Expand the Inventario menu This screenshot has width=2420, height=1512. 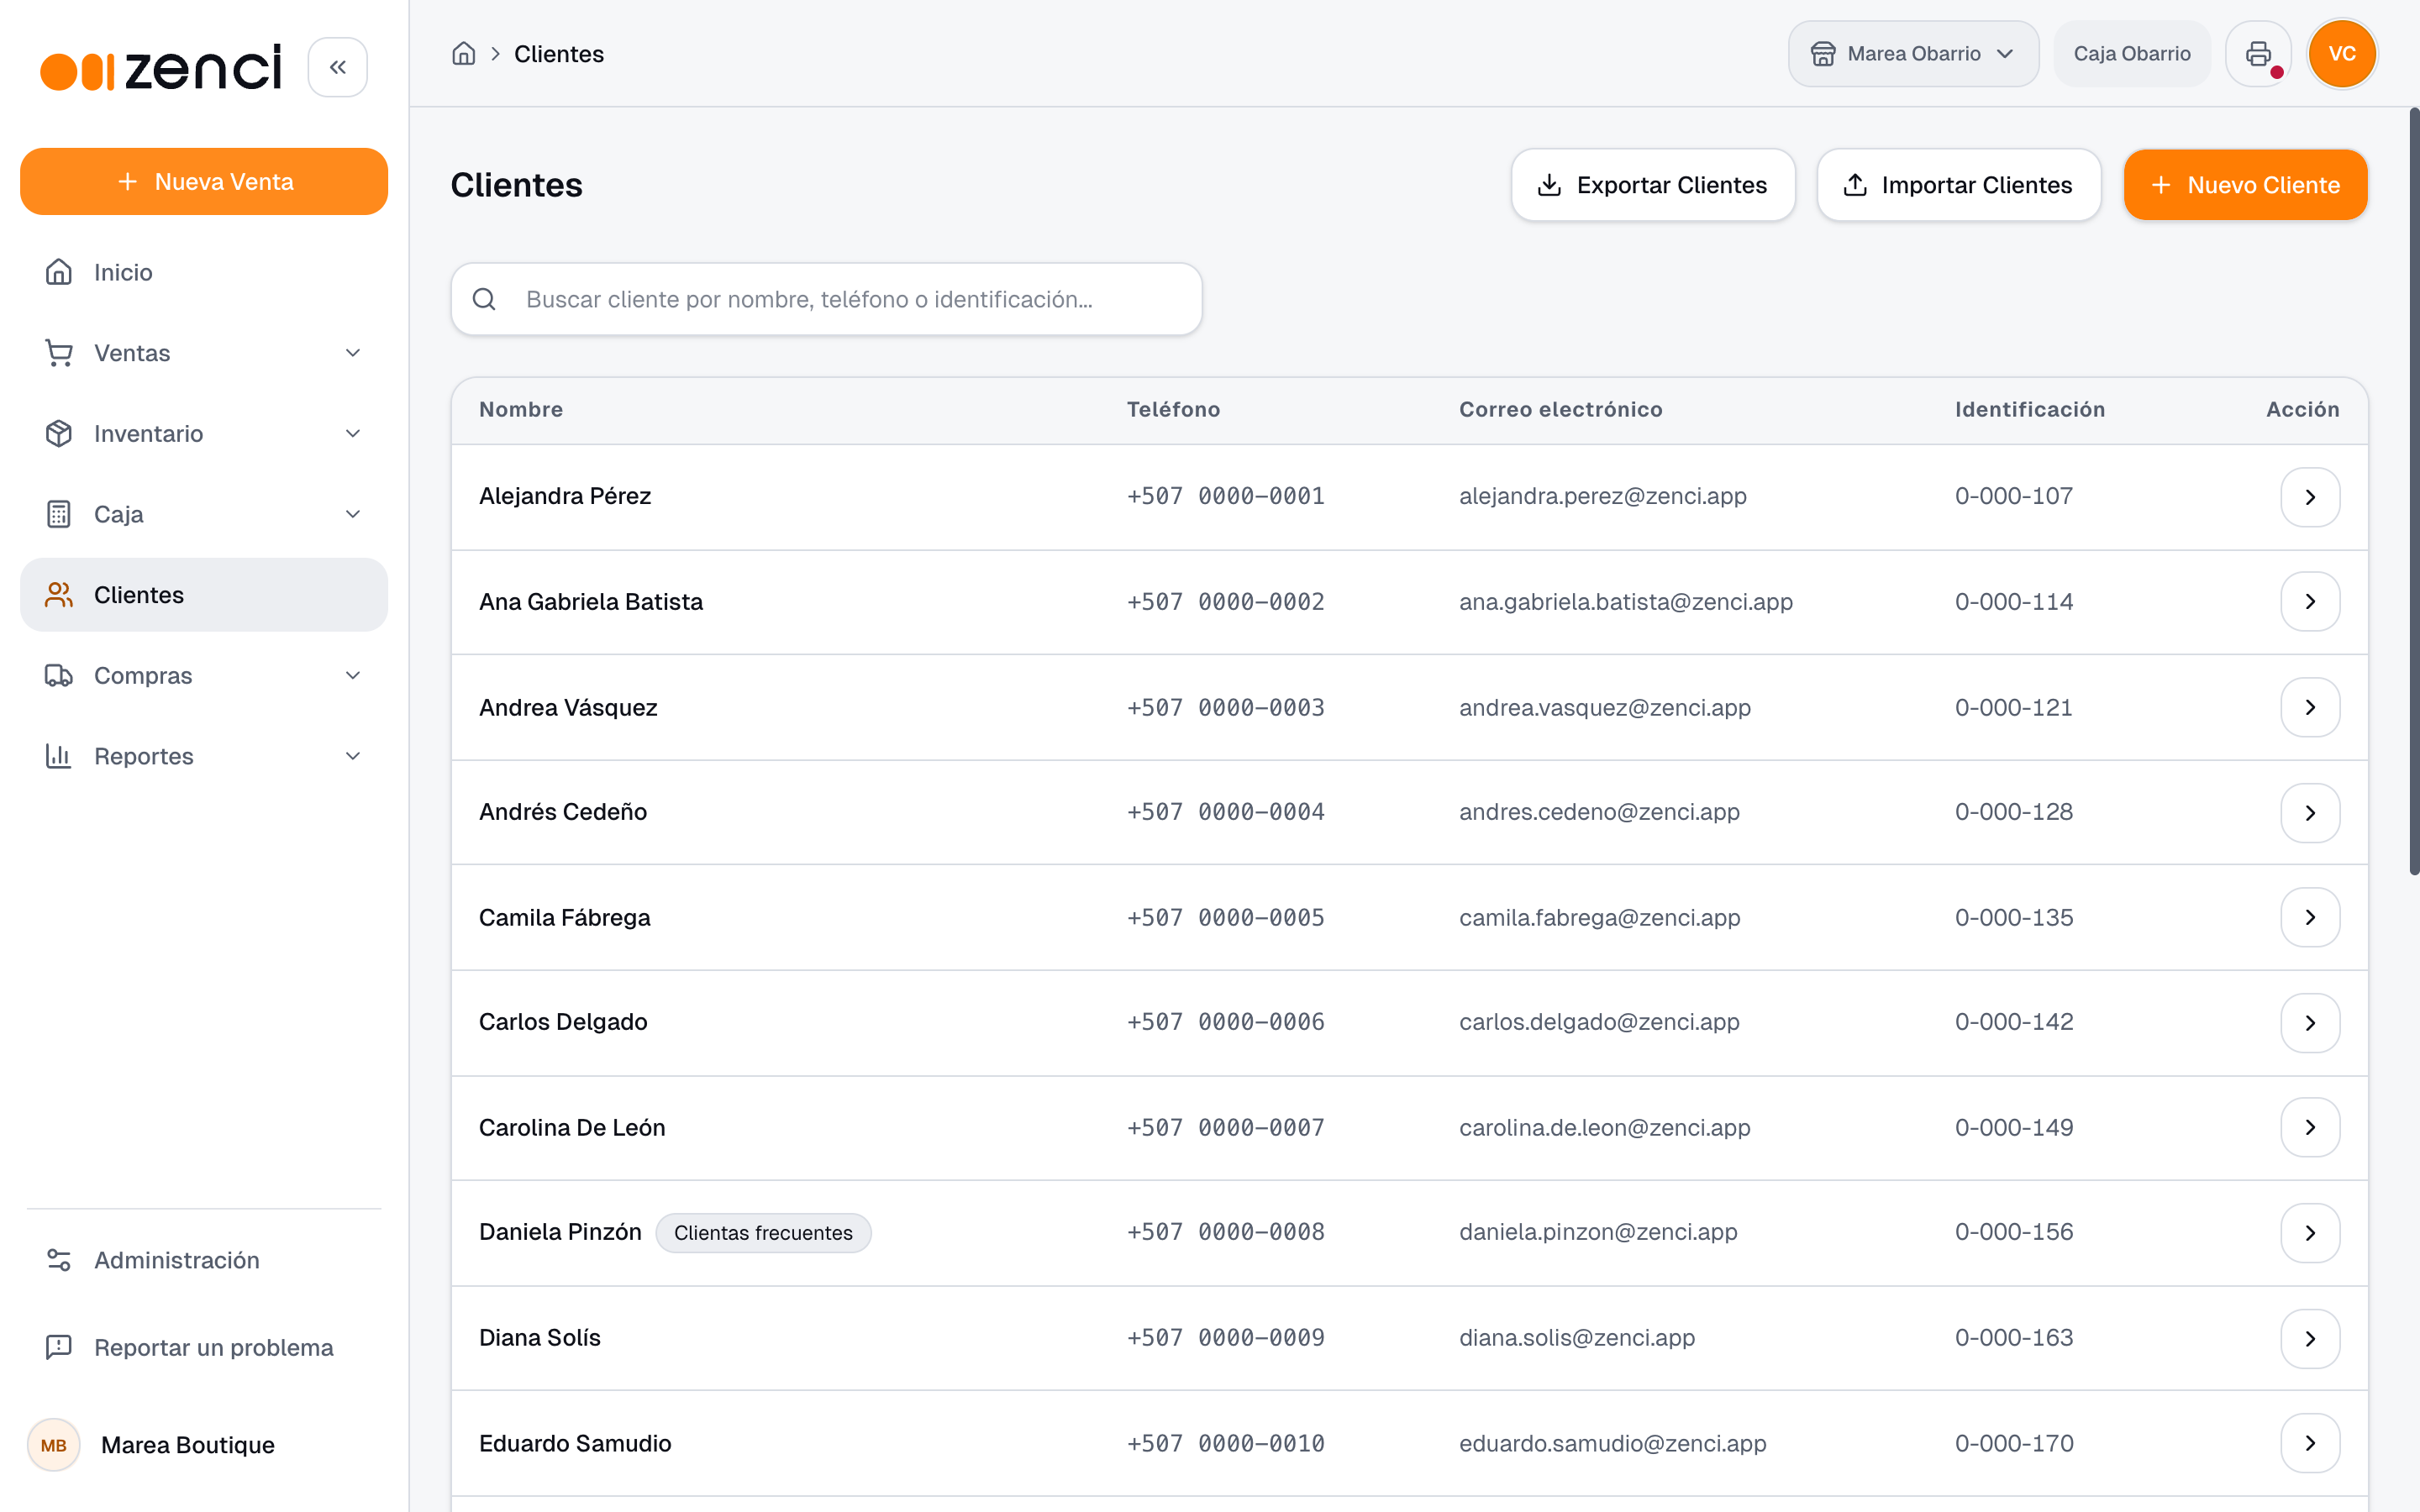[203, 434]
